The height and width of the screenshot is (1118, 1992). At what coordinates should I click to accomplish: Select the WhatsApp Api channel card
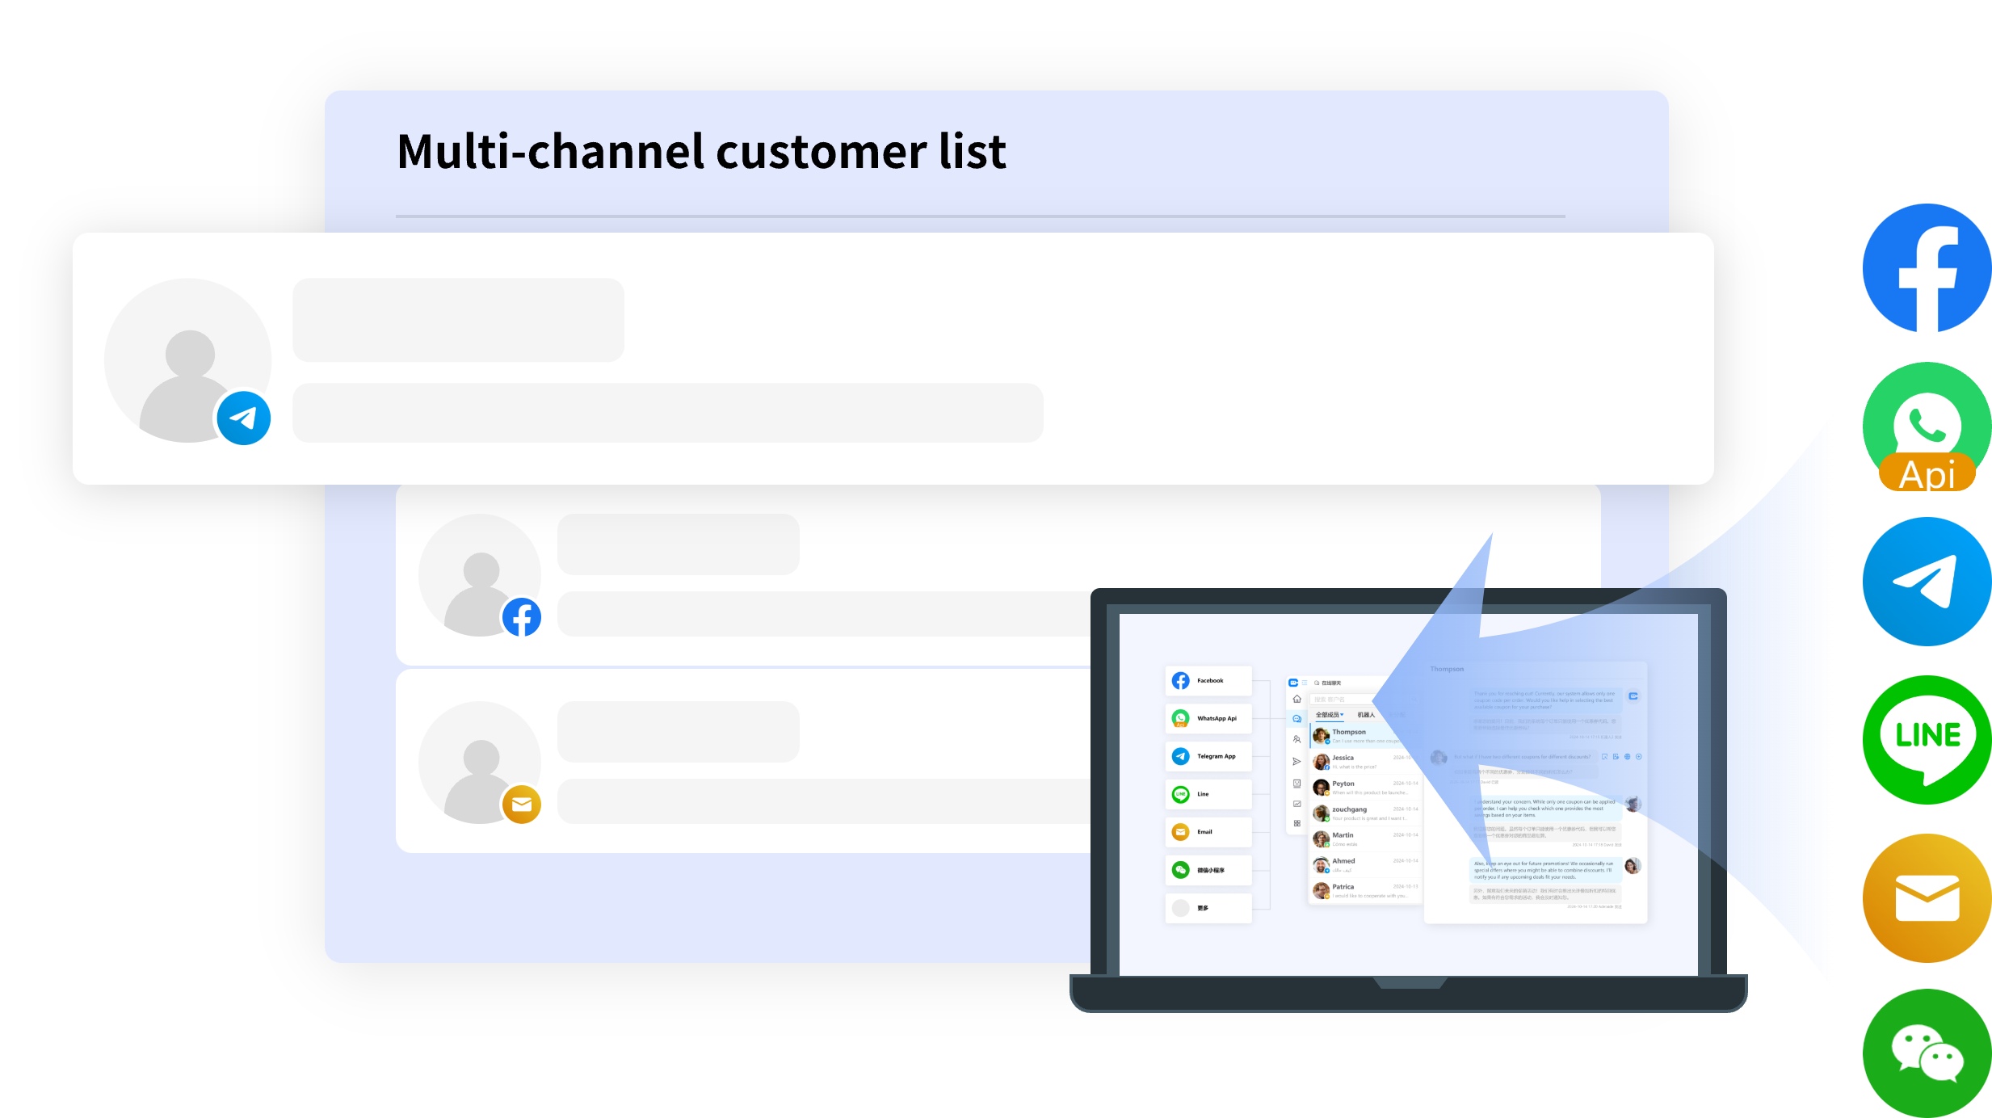1208,718
